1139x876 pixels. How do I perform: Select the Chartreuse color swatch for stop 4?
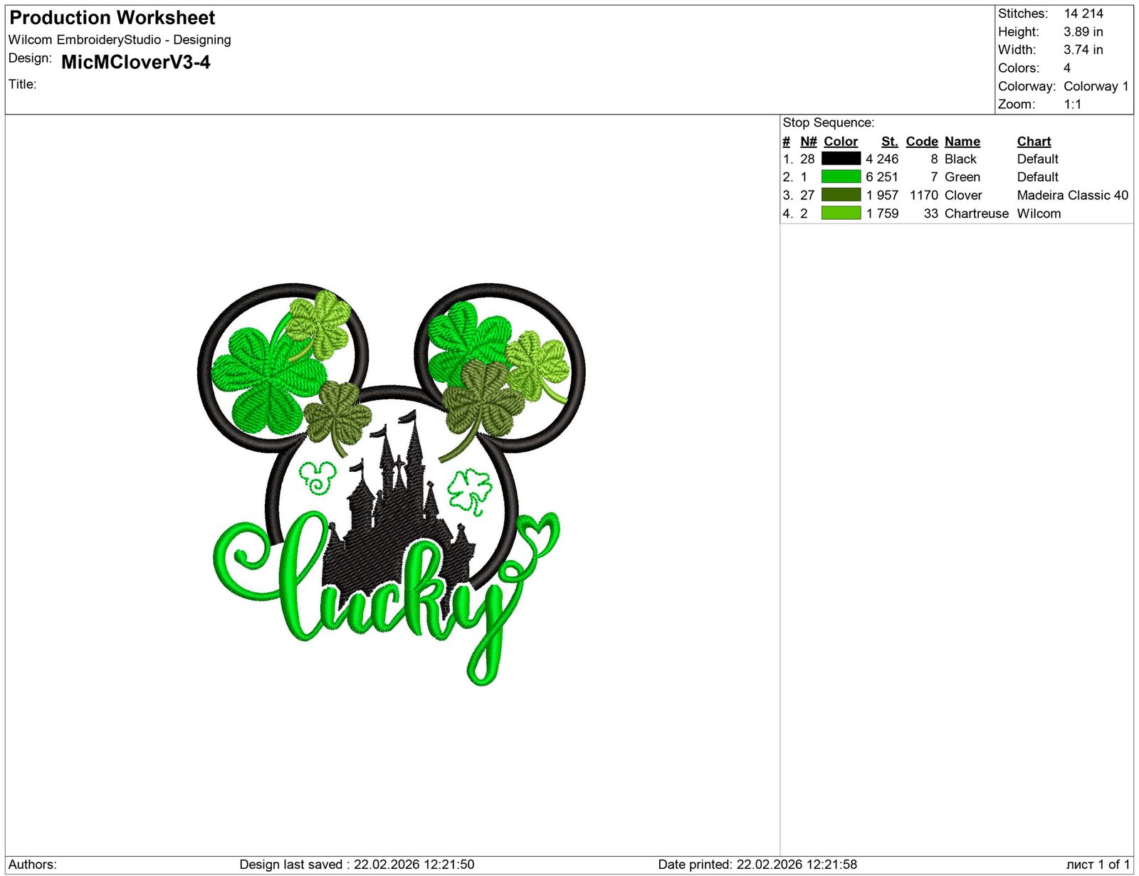pos(841,213)
